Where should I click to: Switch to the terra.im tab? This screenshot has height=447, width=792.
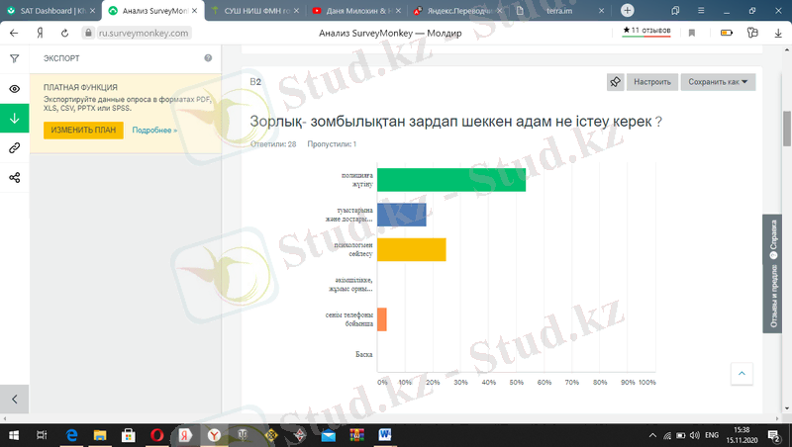click(559, 11)
